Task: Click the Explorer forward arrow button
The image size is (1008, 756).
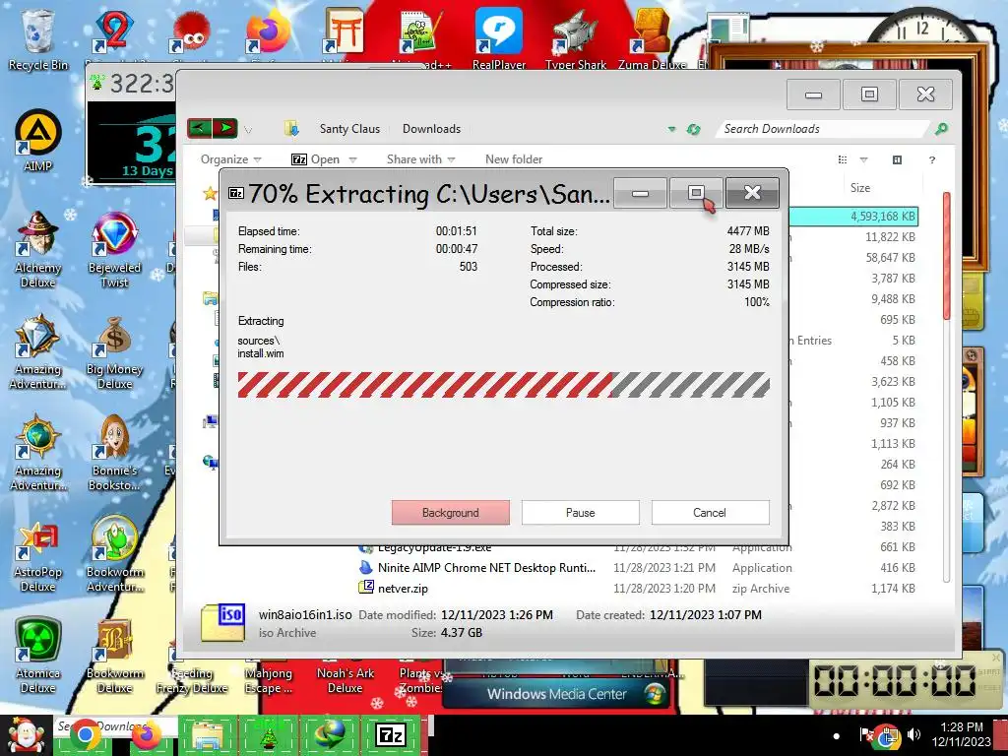Action: pos(225,128)
